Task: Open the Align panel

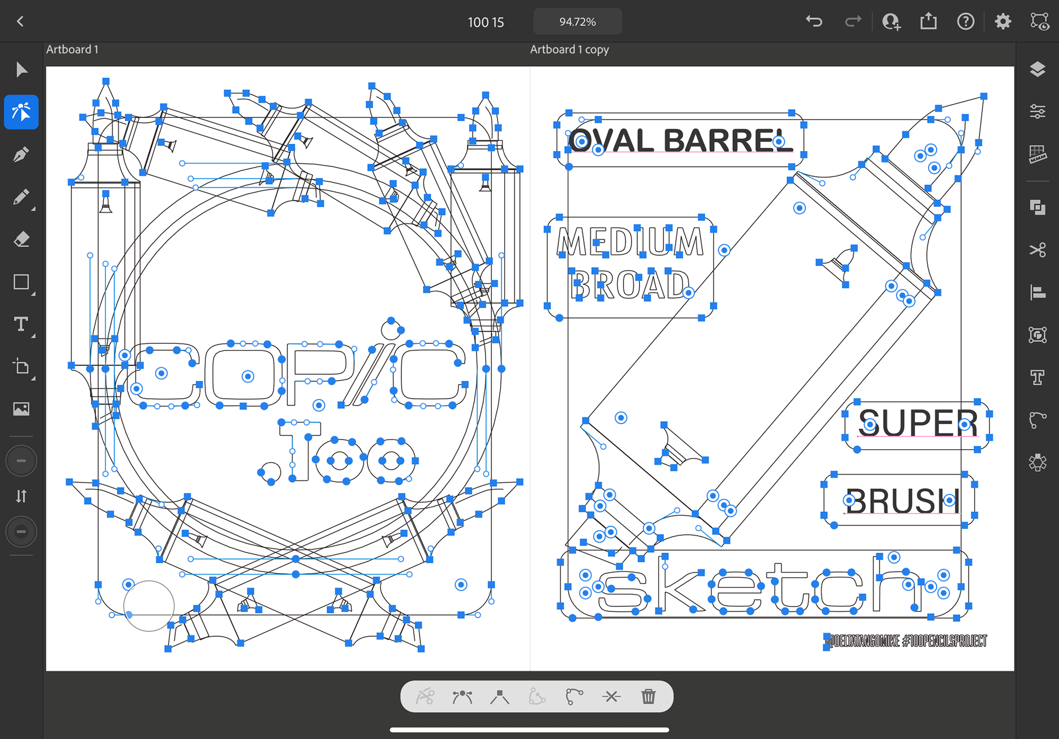Action: click(x=1037, y=292)
